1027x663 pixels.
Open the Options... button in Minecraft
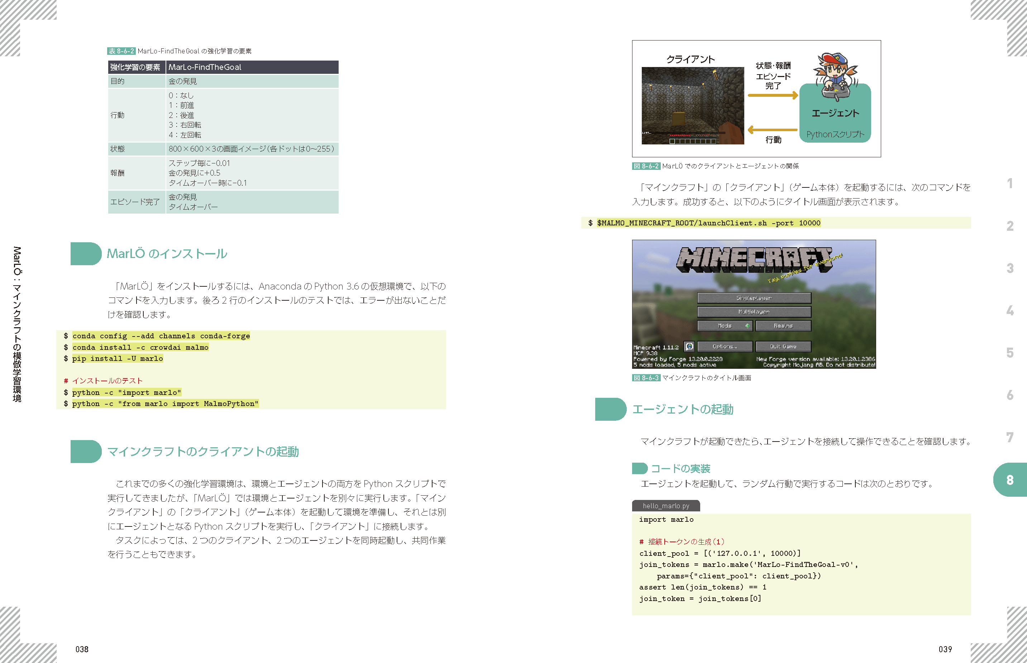(725, 347)
